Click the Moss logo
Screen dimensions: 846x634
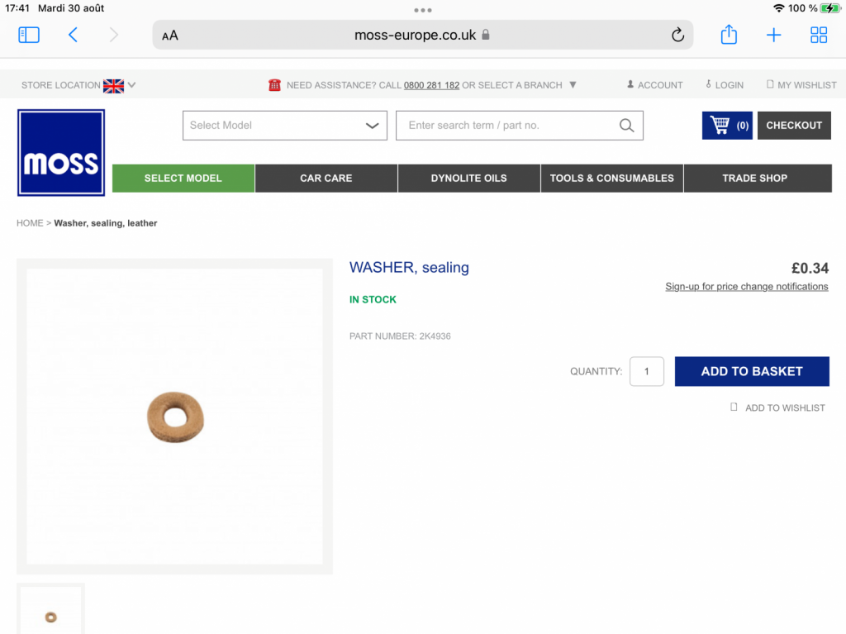point(61,152)
